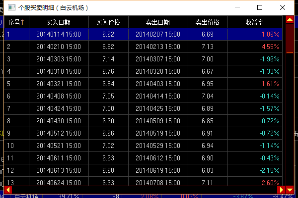Sort table by 收益率 column header

coord(255,22)
